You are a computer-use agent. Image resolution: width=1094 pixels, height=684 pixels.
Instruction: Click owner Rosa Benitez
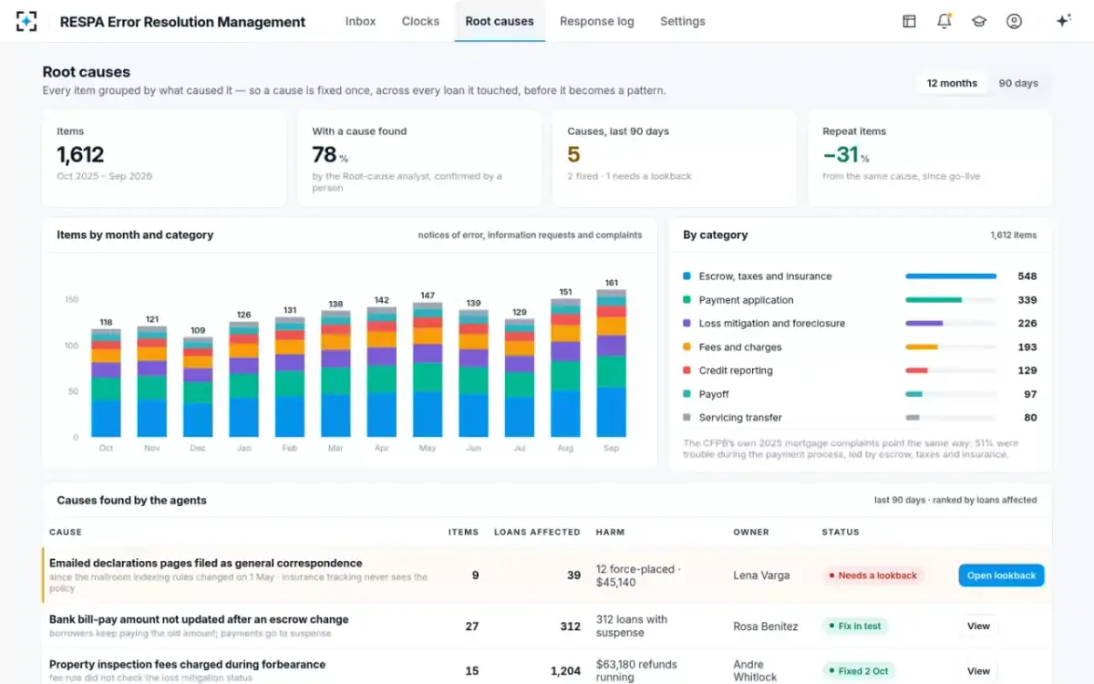click(766, 627)
